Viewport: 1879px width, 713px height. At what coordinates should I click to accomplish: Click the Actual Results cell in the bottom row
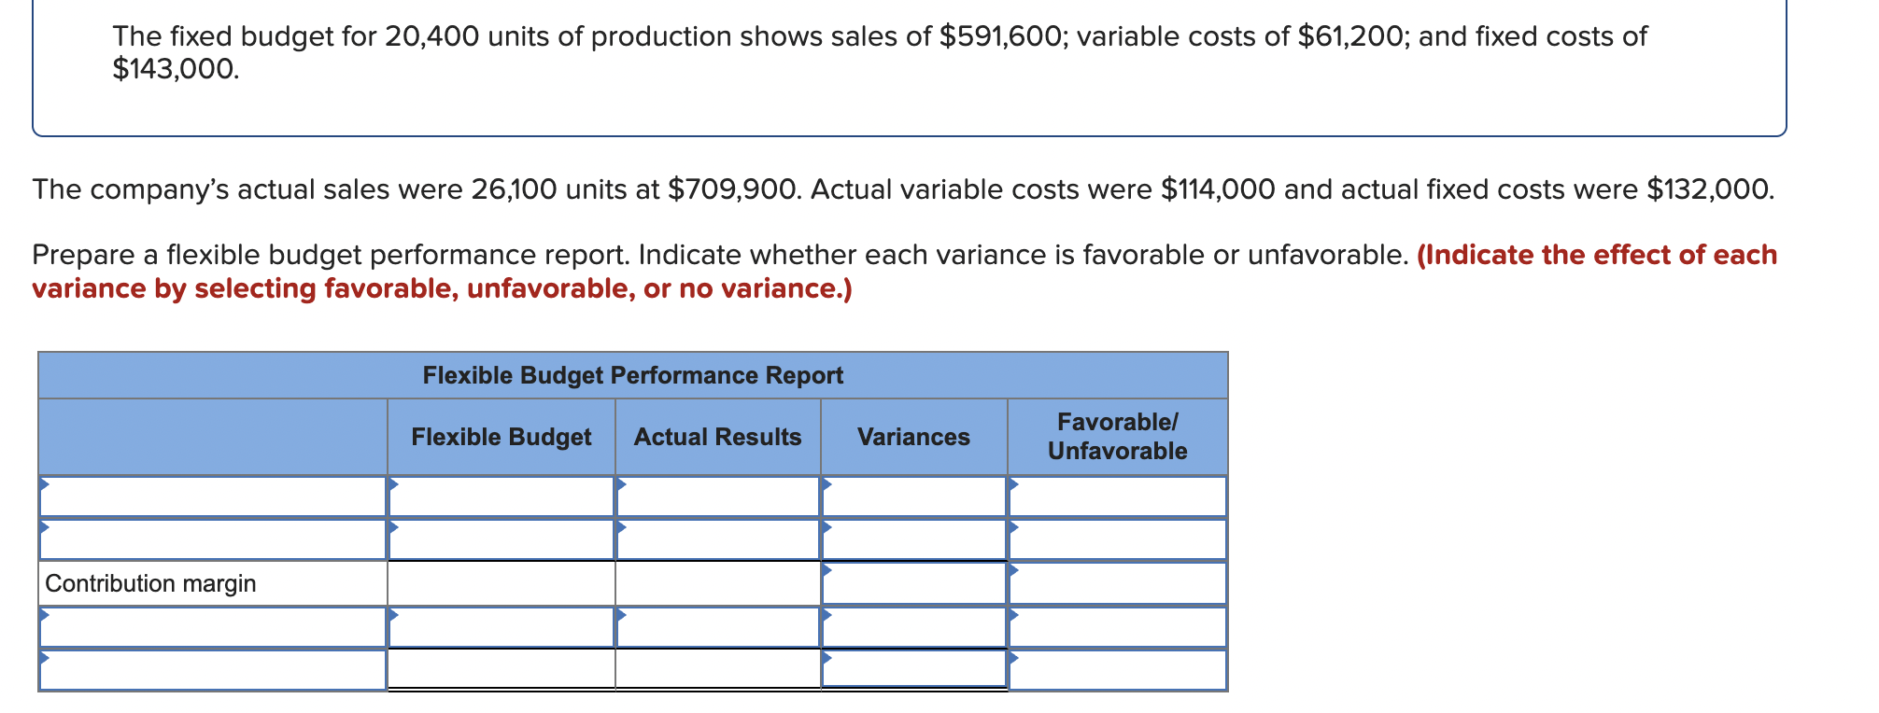tap(717, 670)
